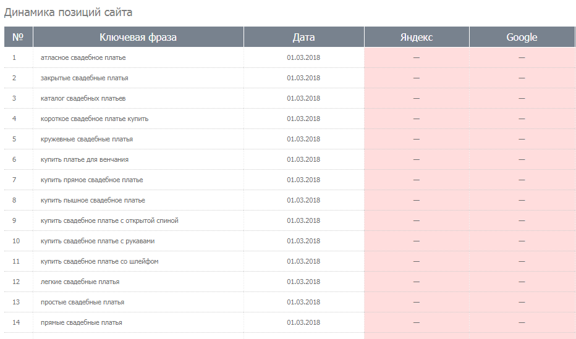Select the phrase простые свадебные платья
Screen dimensions: 576x339
pos(82,302)
